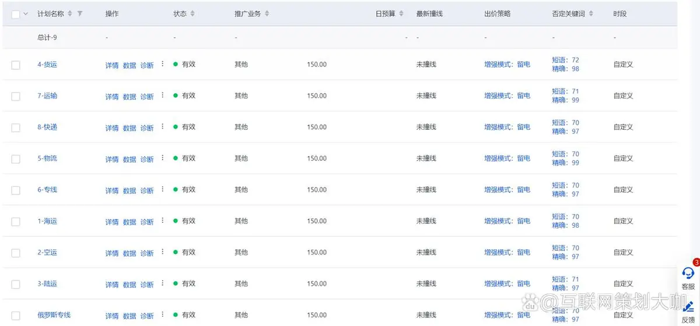The width and height of the screenshot is (700, 326).
Task: Sort by 否定关键词 column arrows
Action: [591, 13]
